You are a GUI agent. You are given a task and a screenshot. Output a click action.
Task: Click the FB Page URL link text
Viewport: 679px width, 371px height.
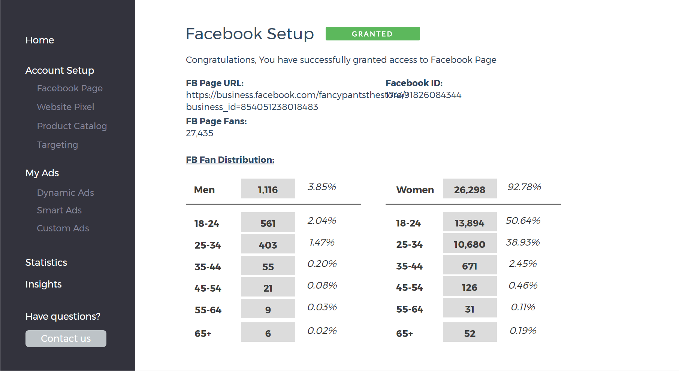[285, 95]
